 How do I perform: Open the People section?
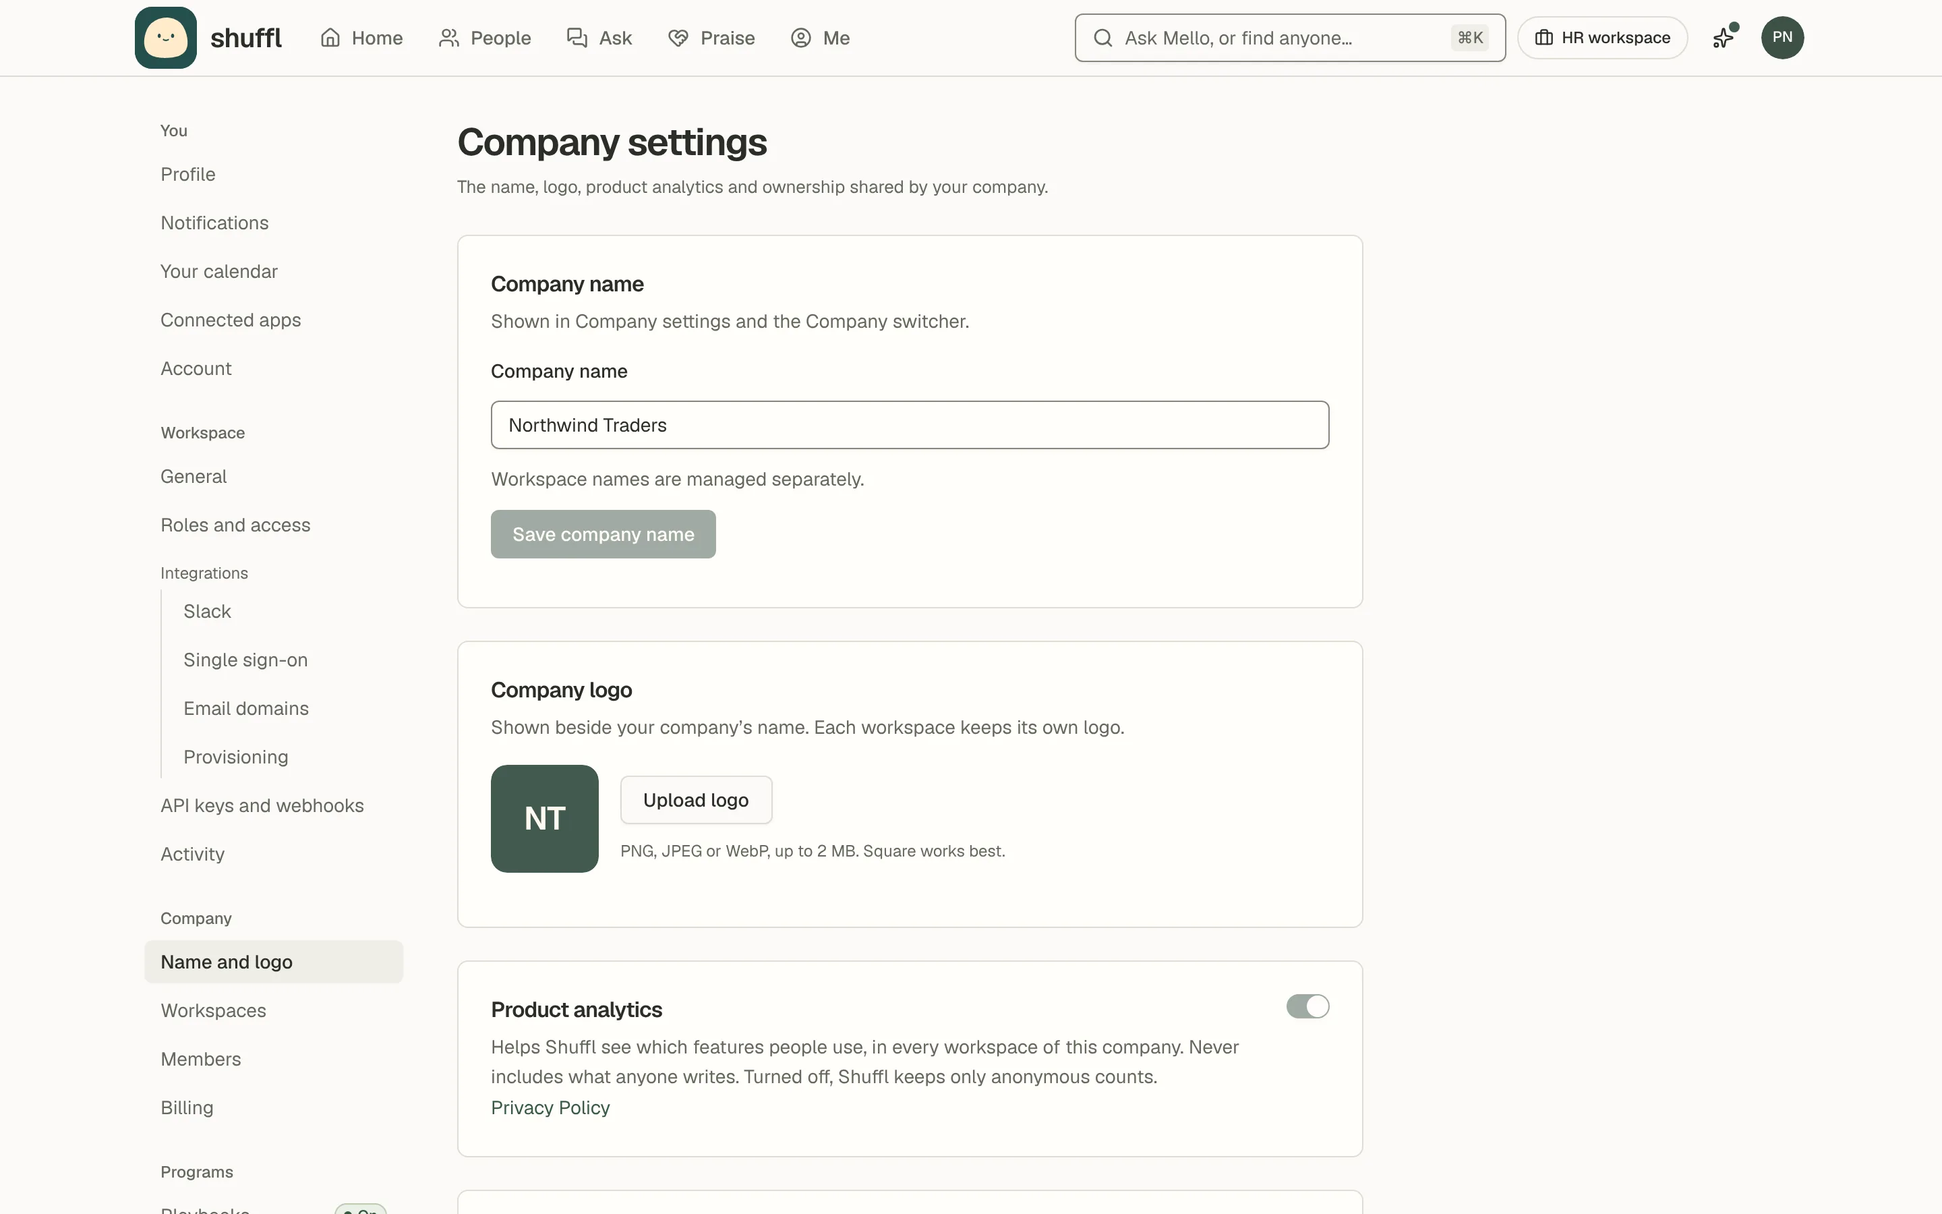click(485, 38)
